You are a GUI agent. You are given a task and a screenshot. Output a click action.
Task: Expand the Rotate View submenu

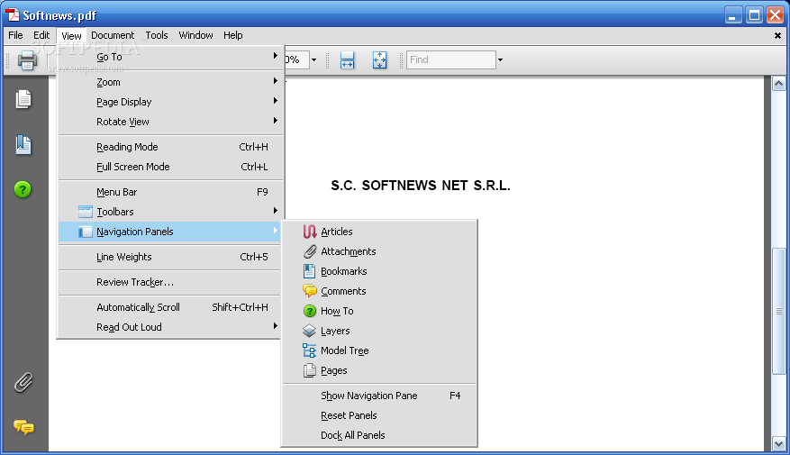coord(170,122)
